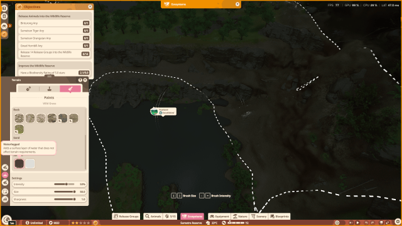
Task: Click the orange icon beside star rating
Action: pos(95,223)
